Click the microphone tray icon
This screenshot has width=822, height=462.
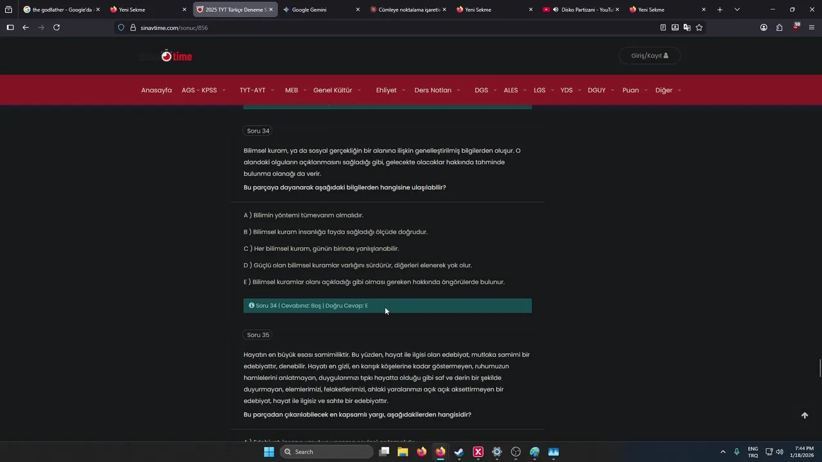tap(737, 452)
